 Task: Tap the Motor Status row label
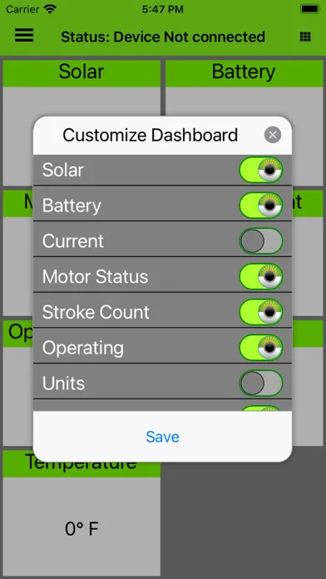pyautogui.click(x=96, y=276)
